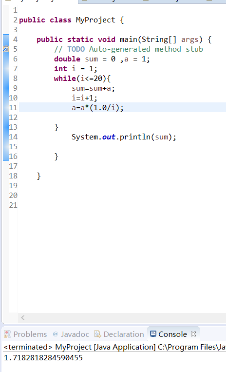Click the Problems view icon
This screenshot has height=372, width=226.
7,334
